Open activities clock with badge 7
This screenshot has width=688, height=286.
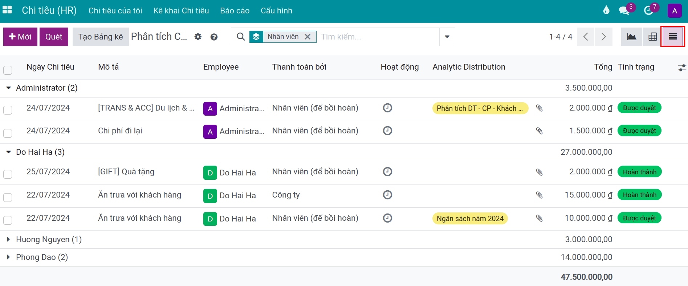[649, 10]
